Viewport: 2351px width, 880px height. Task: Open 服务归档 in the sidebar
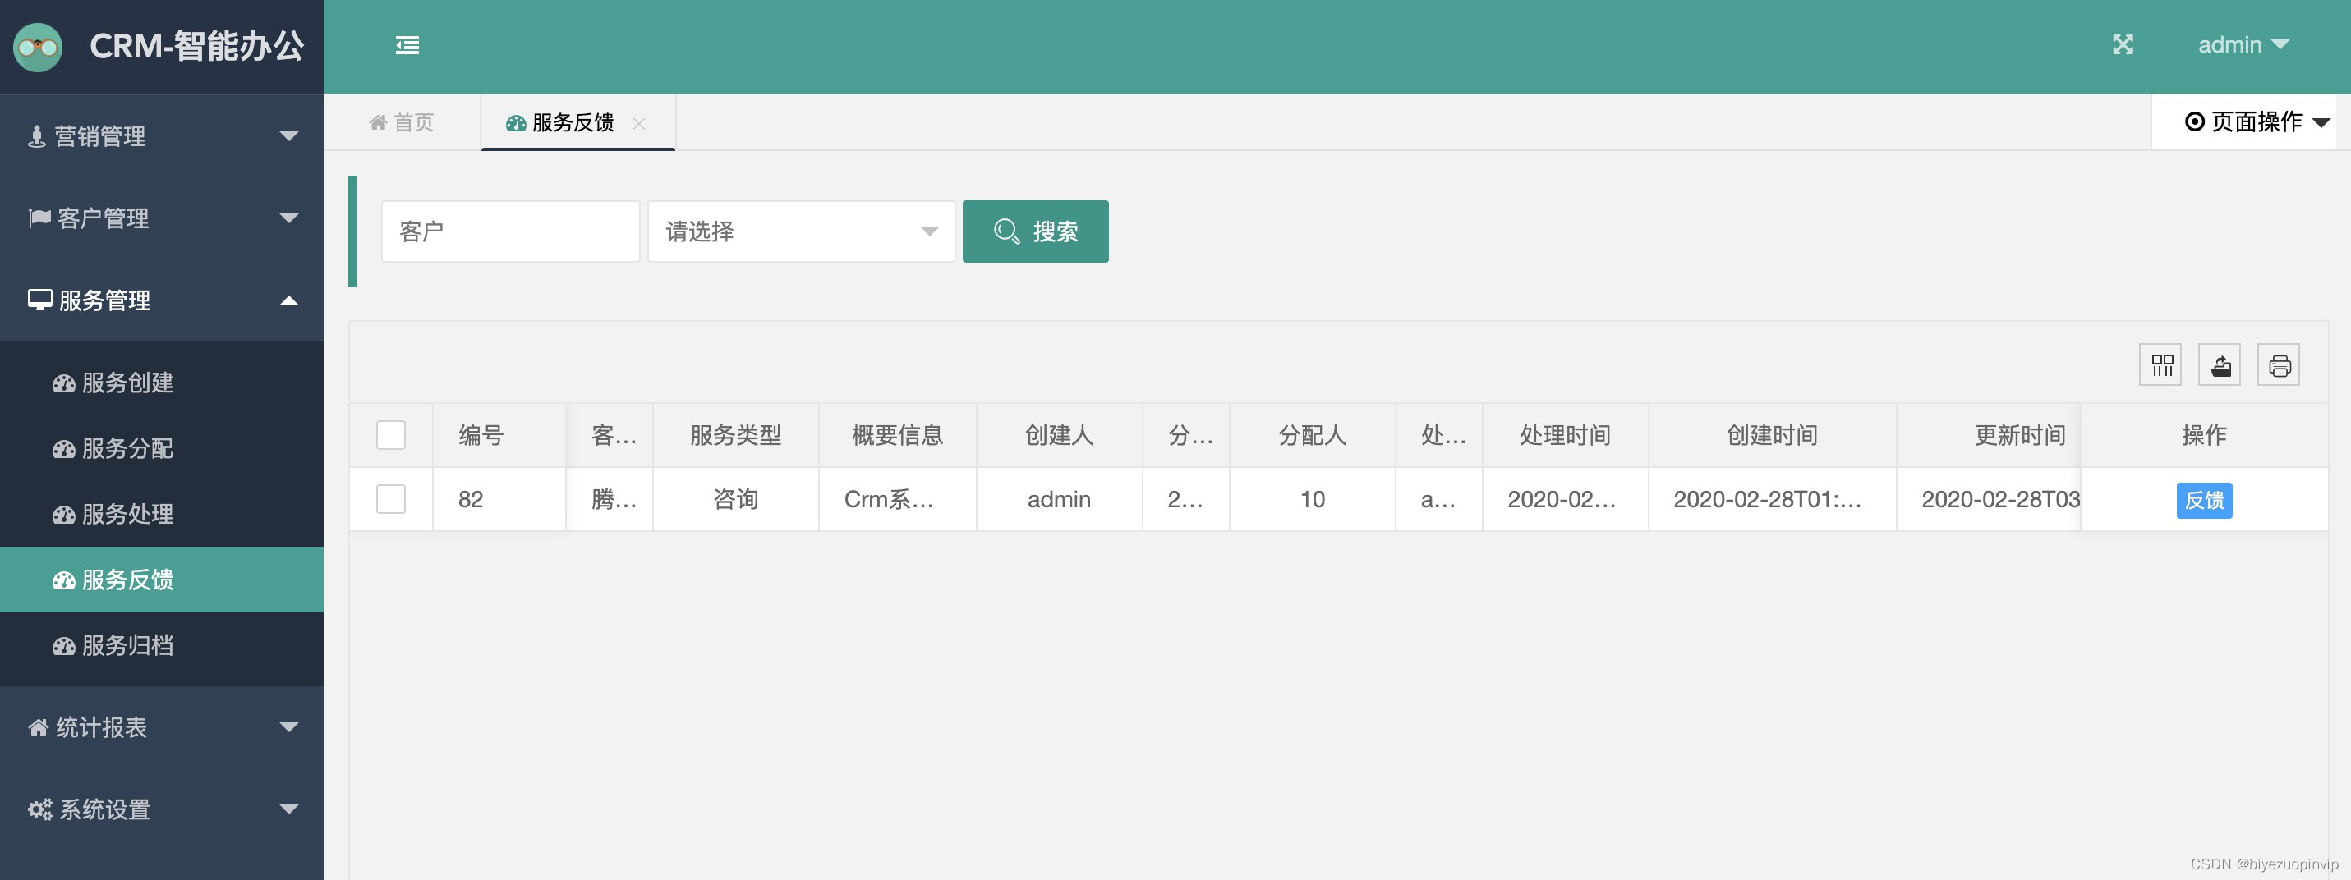pyautogui.click(x=162, y=646)
